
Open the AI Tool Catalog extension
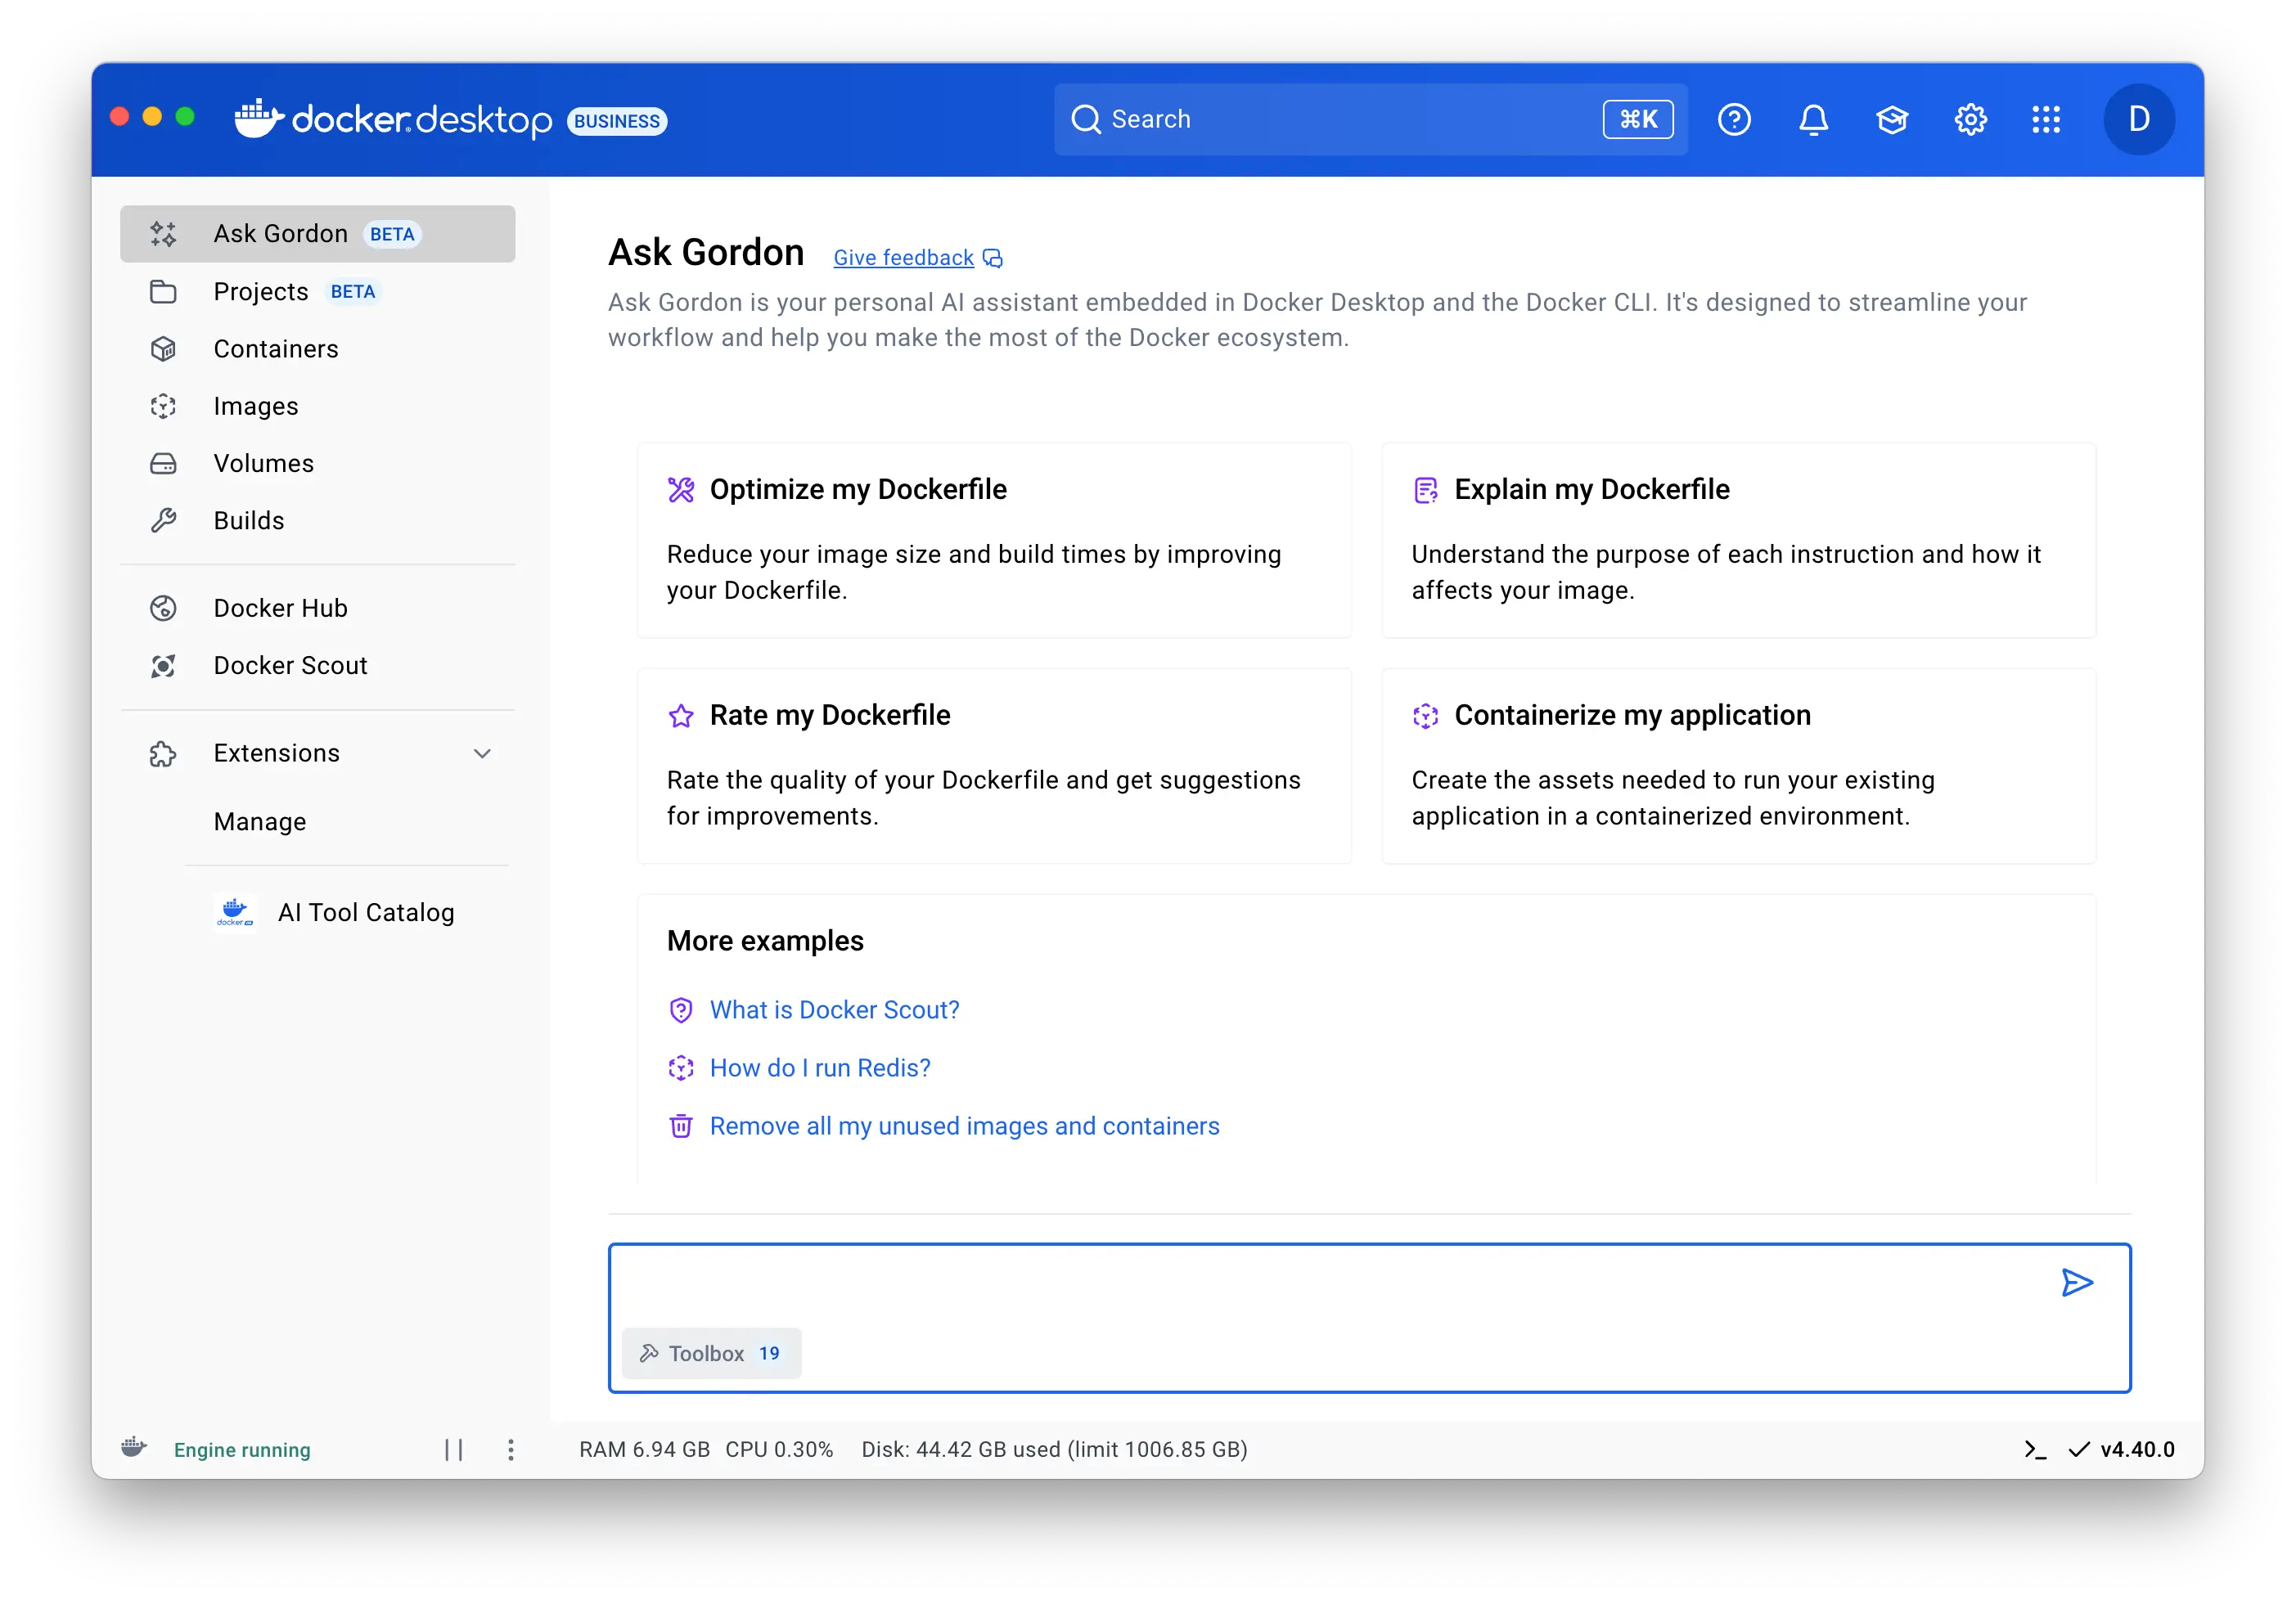click(365, 912)
